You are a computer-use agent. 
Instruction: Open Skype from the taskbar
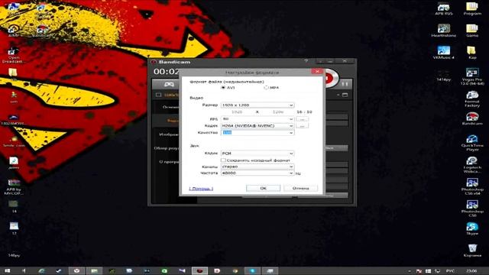click(253, 271)
